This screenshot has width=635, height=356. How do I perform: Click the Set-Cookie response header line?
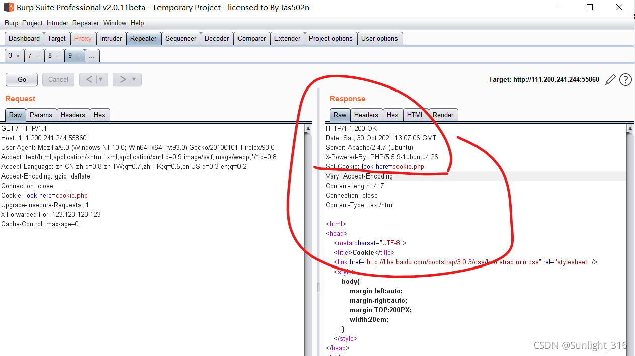375,166
